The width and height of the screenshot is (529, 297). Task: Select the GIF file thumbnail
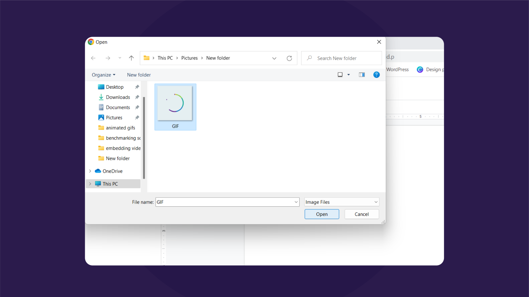point(175,103)
